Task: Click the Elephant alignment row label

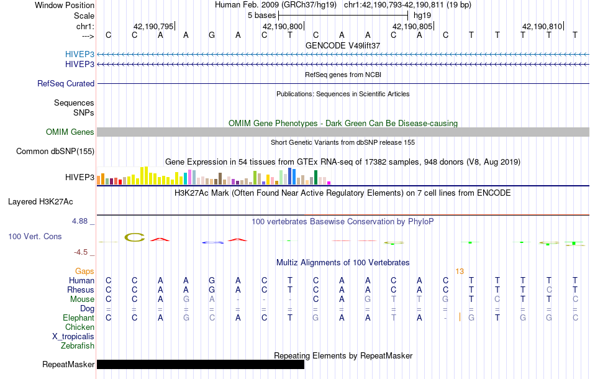Action: point(78,318)
